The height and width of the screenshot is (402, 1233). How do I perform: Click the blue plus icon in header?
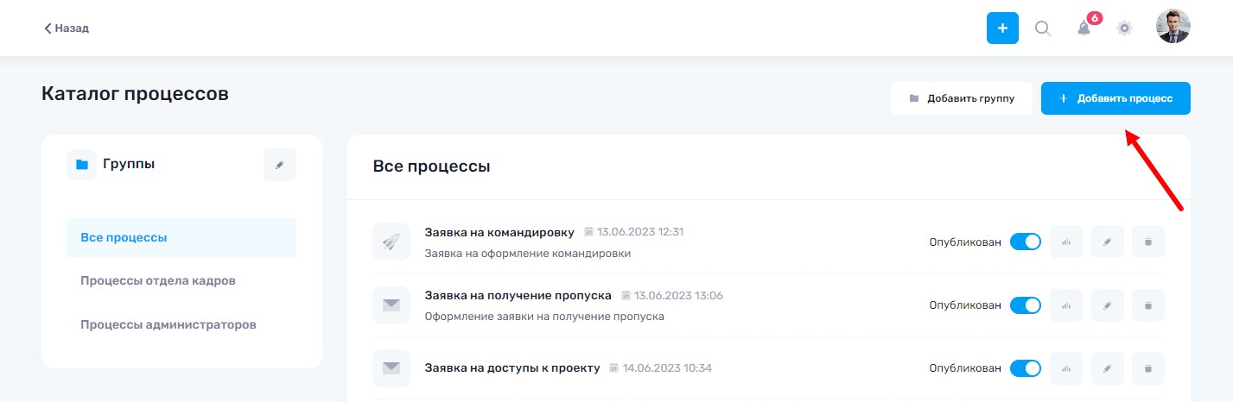click(x=1002, y=28)
